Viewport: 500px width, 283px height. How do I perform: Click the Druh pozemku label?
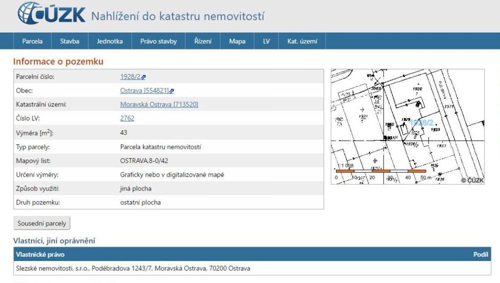tap(38, 202)
